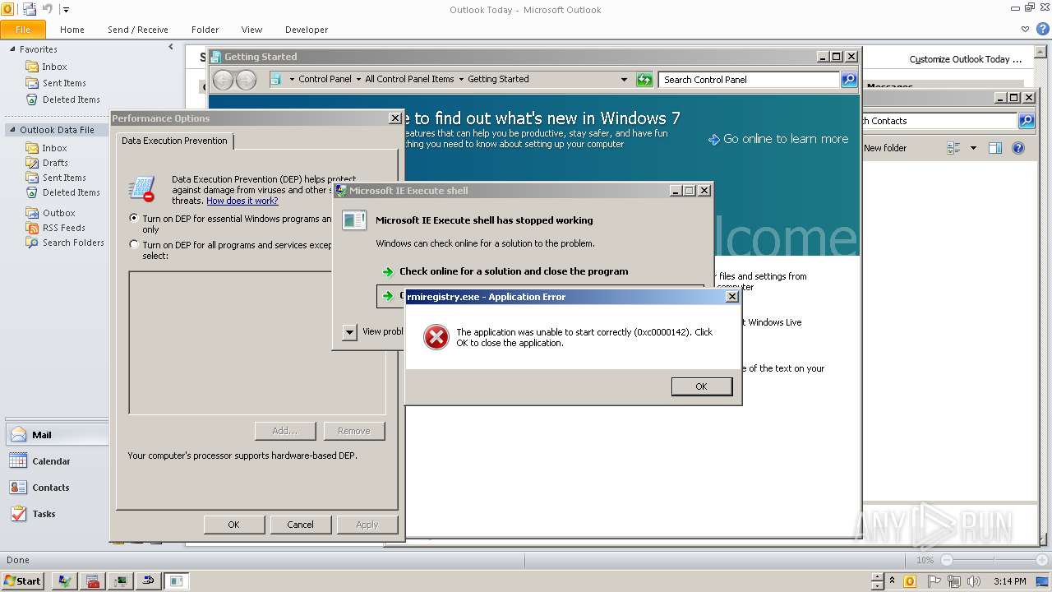Screen dimensions: 1052x592
Task: Switch to the Mail module
Action: tap(56, 435)
